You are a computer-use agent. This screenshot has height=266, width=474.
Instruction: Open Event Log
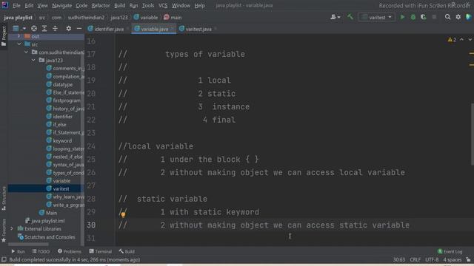click(450, 251)
